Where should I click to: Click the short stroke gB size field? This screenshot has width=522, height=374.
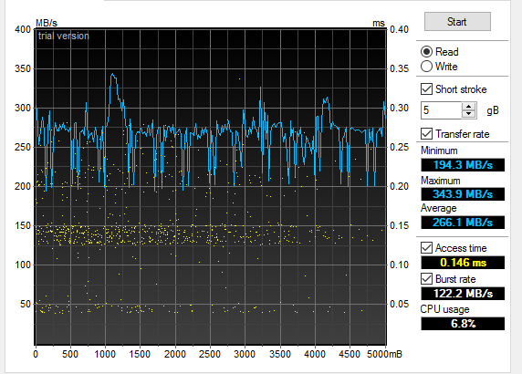point(441,110)
